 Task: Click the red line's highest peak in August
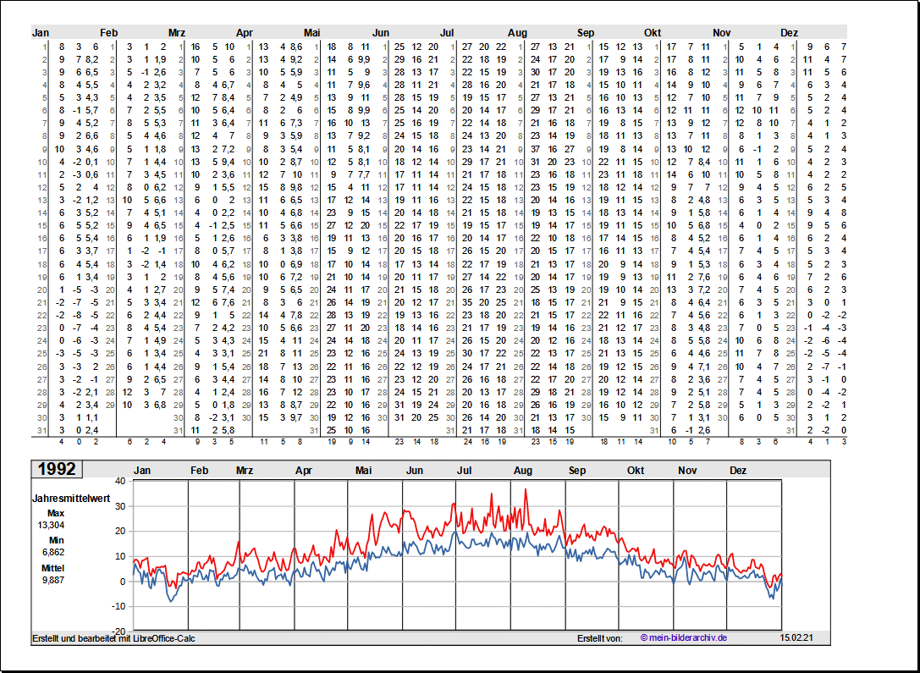(x=526, y=489)
